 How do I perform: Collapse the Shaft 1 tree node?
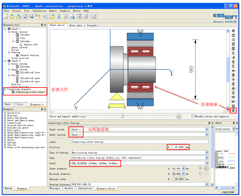pyautogui.click(x=5, y=29)
